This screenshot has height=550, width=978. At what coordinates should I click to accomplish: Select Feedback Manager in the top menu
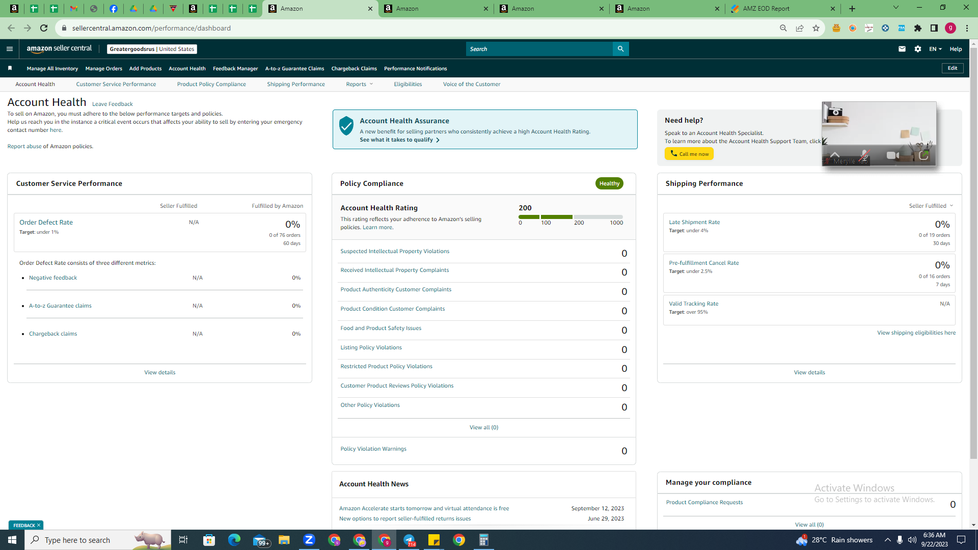click(235, 68)
